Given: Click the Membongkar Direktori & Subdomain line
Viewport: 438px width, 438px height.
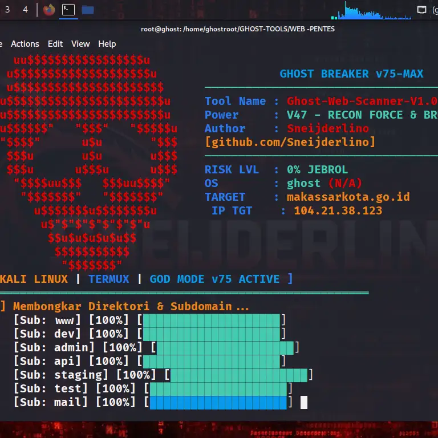Looking at the screenshot, I should [x=131, y=306].
